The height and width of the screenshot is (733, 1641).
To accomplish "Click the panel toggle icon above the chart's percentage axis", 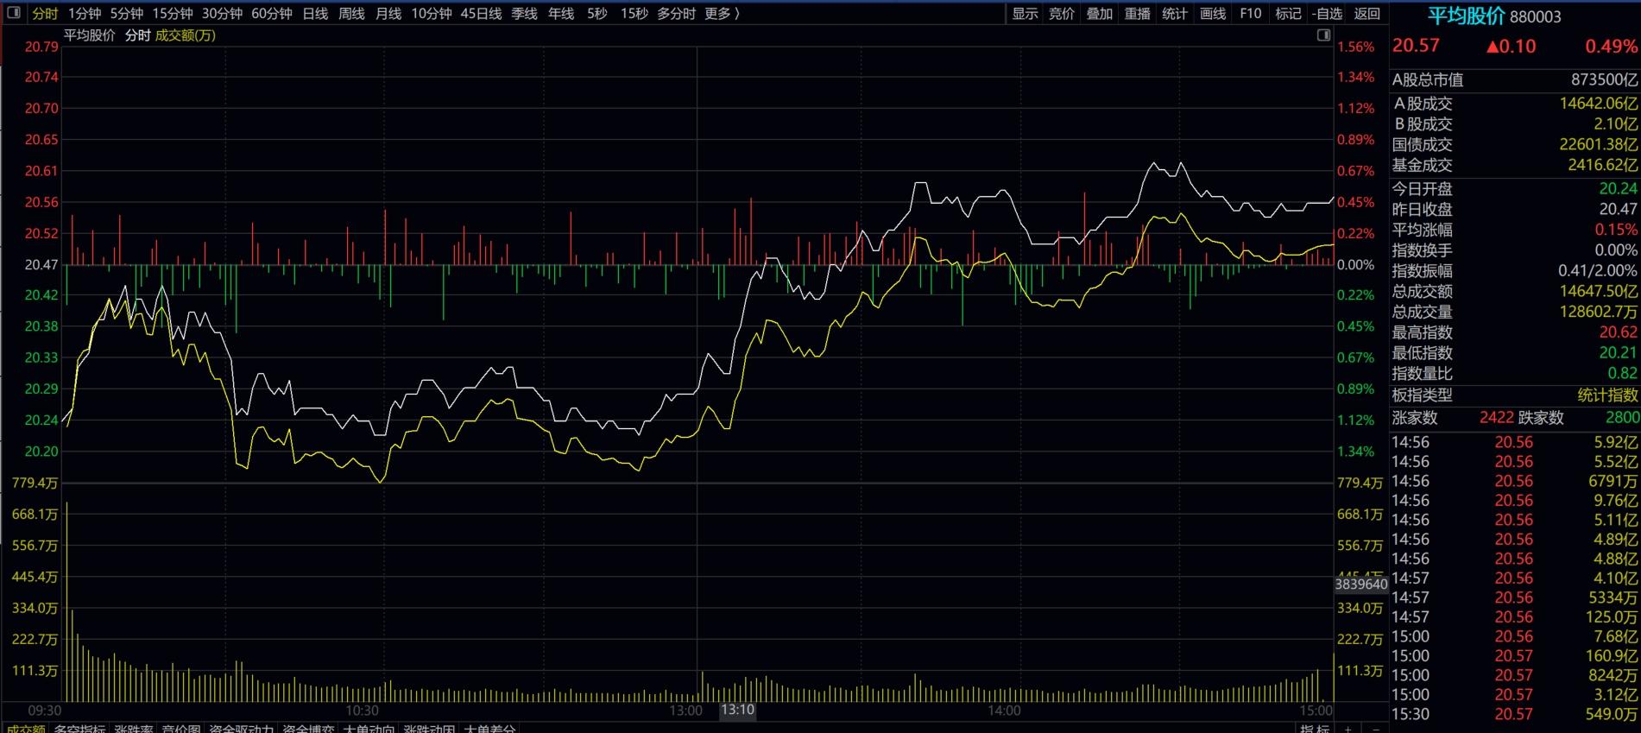I will (1323, 35).
